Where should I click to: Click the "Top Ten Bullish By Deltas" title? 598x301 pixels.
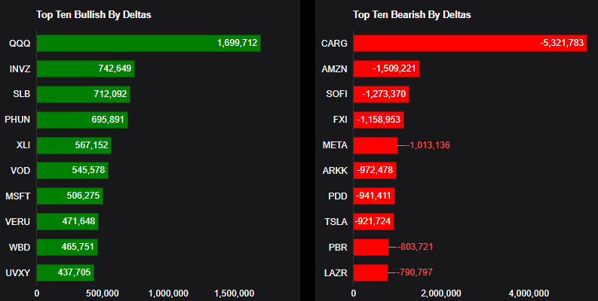(94, 14)
